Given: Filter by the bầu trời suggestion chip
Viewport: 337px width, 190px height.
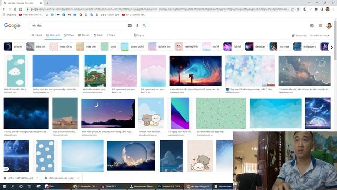Looking at the screenshot, I should click(36, 46).
